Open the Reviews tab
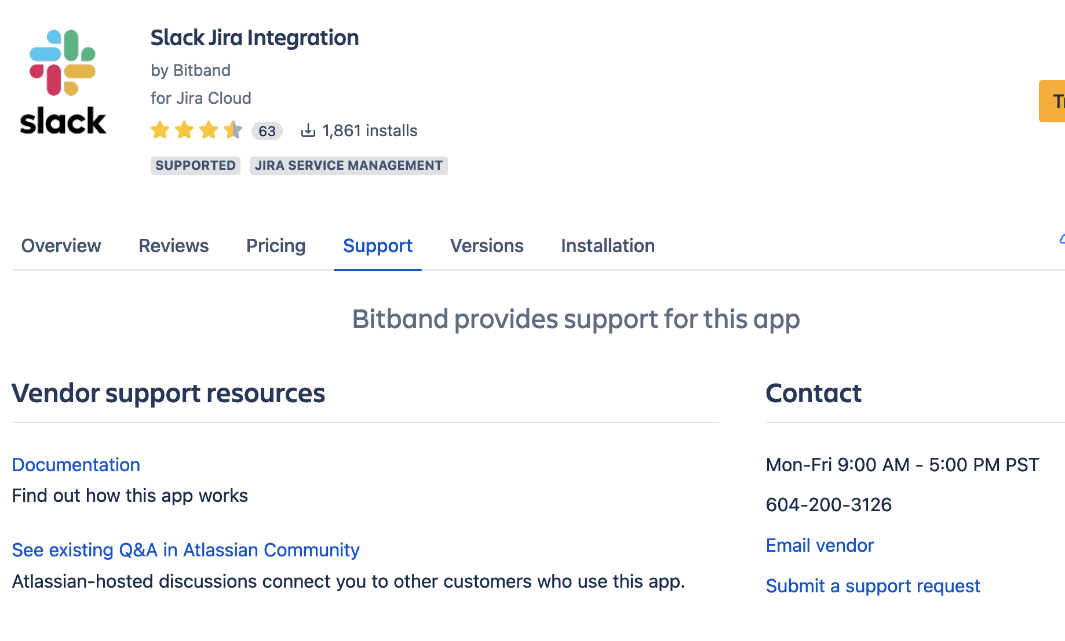Image resolution: width=1065 pixels, height=641 pixels. (x=173, y=246)
